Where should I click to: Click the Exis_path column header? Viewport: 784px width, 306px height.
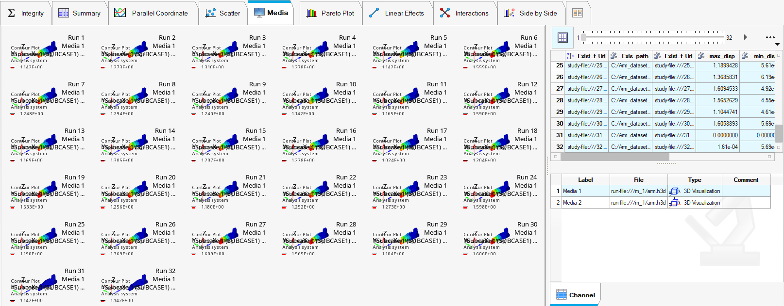coord(630,56)
